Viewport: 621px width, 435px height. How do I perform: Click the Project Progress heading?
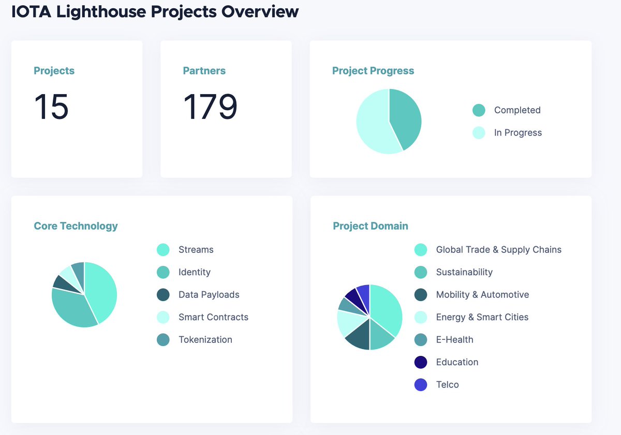pyautogui.click(x=373, y=71)
